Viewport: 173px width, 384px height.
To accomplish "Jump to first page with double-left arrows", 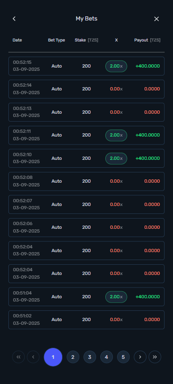I will coord(18,357).
